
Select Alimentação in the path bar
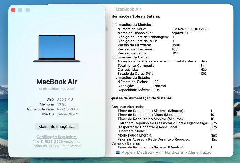tap(200, 152)
